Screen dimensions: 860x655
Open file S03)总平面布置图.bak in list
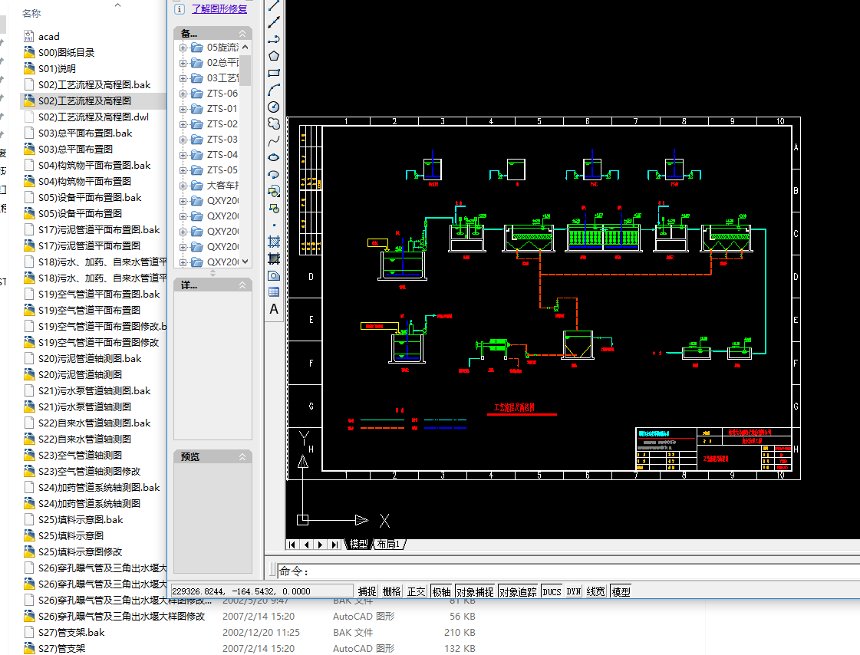point(84,133)
